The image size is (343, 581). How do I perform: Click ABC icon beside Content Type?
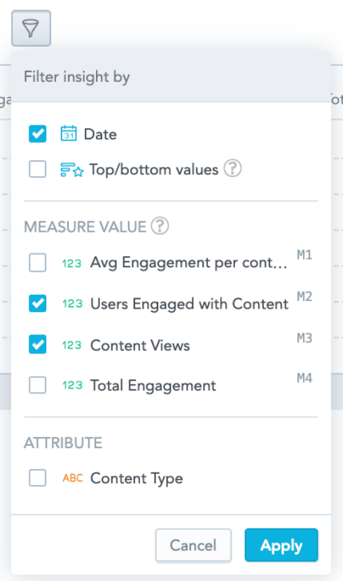point(73,478)
